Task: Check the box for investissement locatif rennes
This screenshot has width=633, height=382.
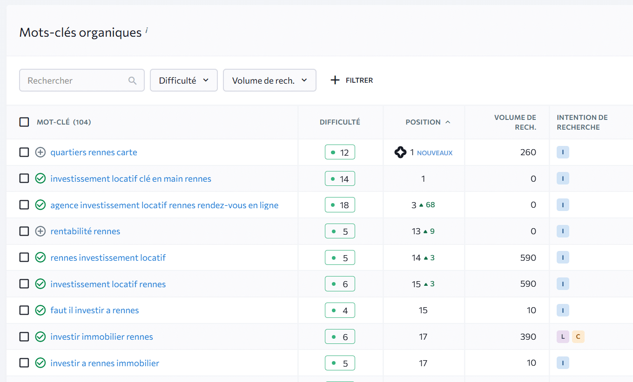Action: click(x=24, y=284)
